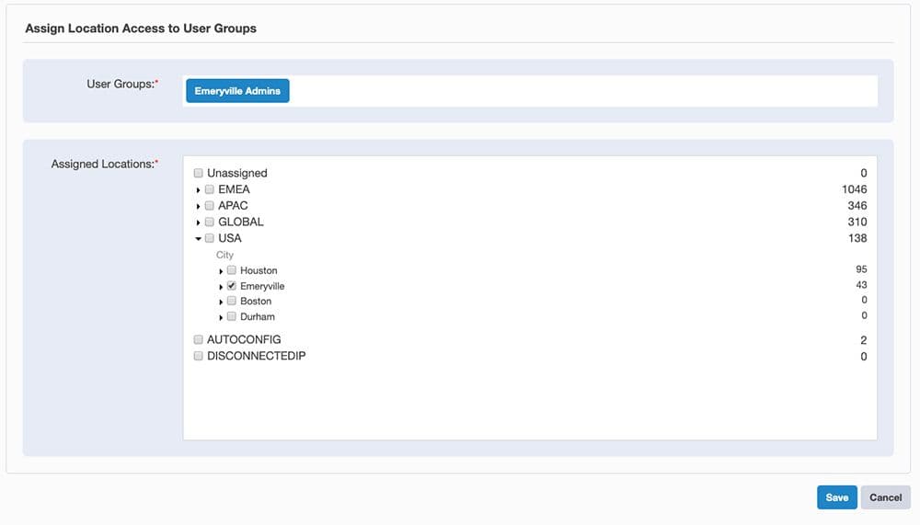Click the Emeryville count 43
The image size is (920, 525).
861,285
